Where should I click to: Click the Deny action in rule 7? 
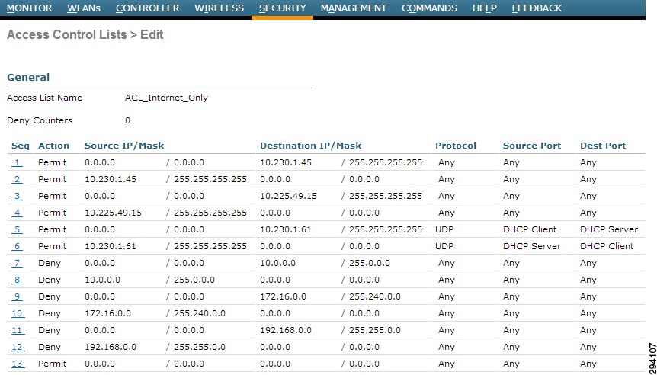(x=50, y=263)
